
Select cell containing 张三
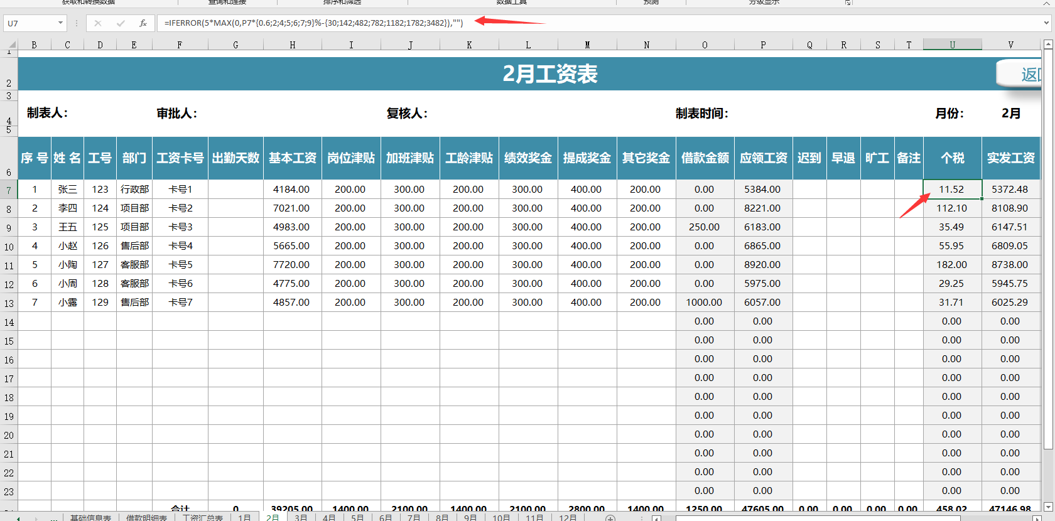[67, 190]
